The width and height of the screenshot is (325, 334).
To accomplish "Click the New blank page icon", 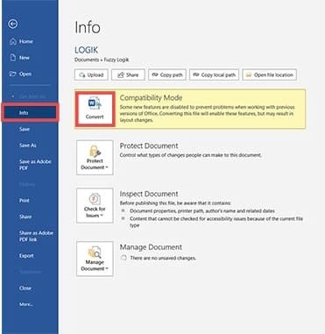I will (13, 58).
